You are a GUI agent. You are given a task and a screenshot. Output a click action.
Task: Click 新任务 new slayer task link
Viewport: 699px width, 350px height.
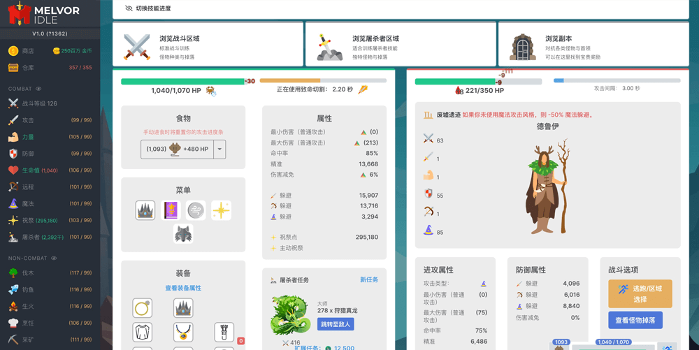tap(369, 279)
